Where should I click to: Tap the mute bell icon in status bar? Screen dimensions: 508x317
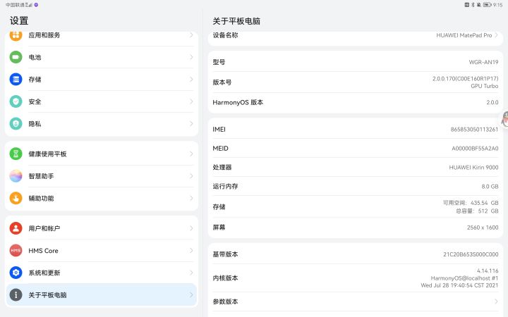point(478,5)
